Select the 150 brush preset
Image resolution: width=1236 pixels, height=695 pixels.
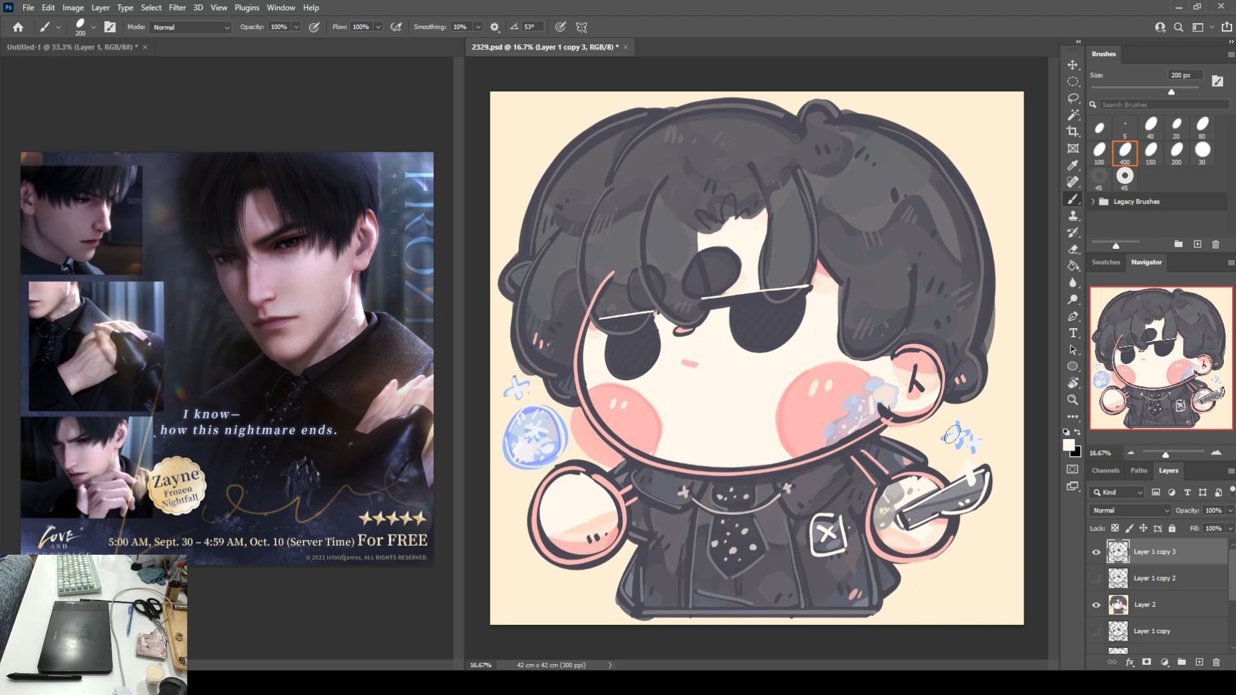[x=1150, y=153]
